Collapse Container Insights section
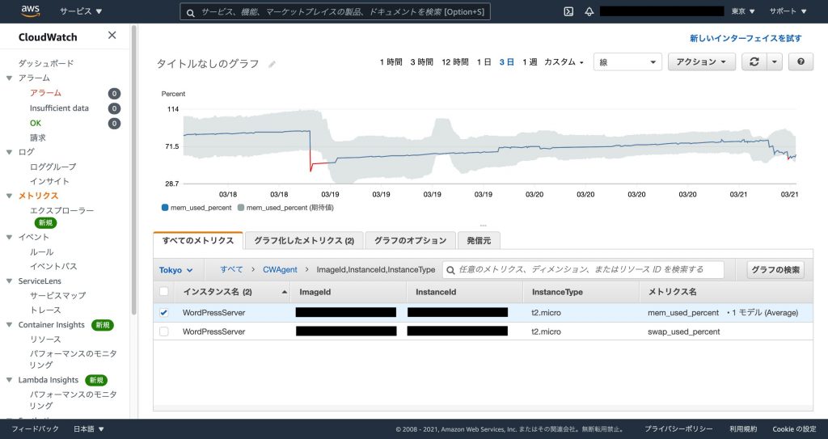This screenshot has height=439, width=828. click(x=9, y=325)
